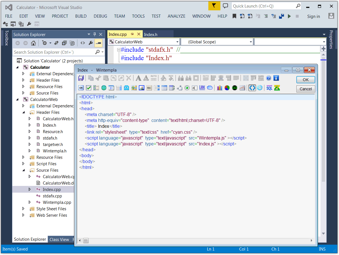Click the code editor vertical scrollbar down arrow

323,233
